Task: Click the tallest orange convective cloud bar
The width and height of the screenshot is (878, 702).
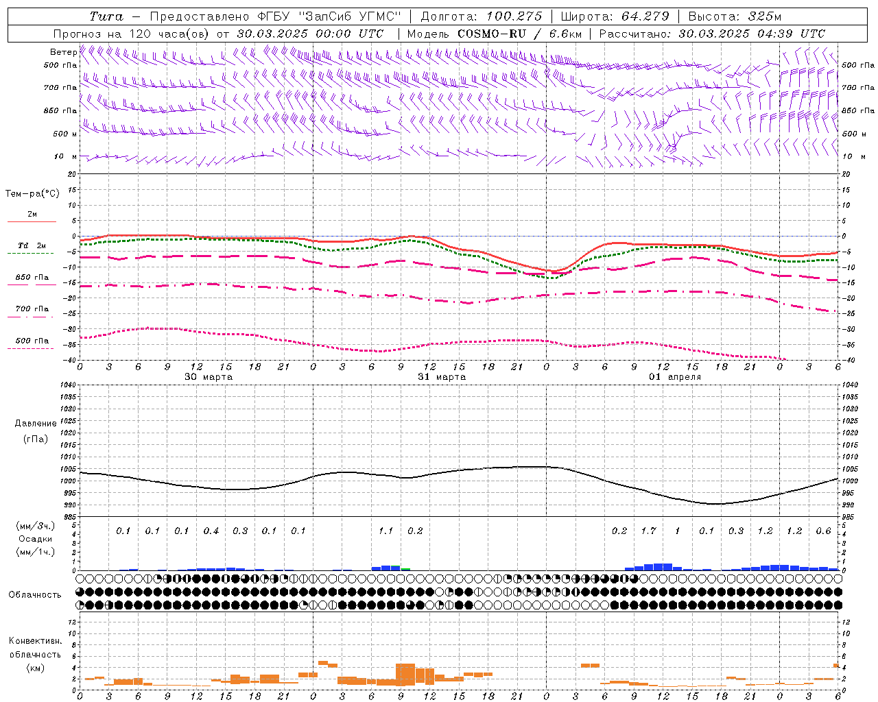Action: [x=405, y=675]
